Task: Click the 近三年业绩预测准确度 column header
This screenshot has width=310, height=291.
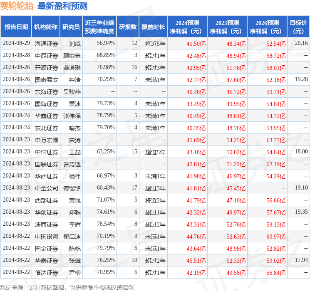Action: pos(99,27)
